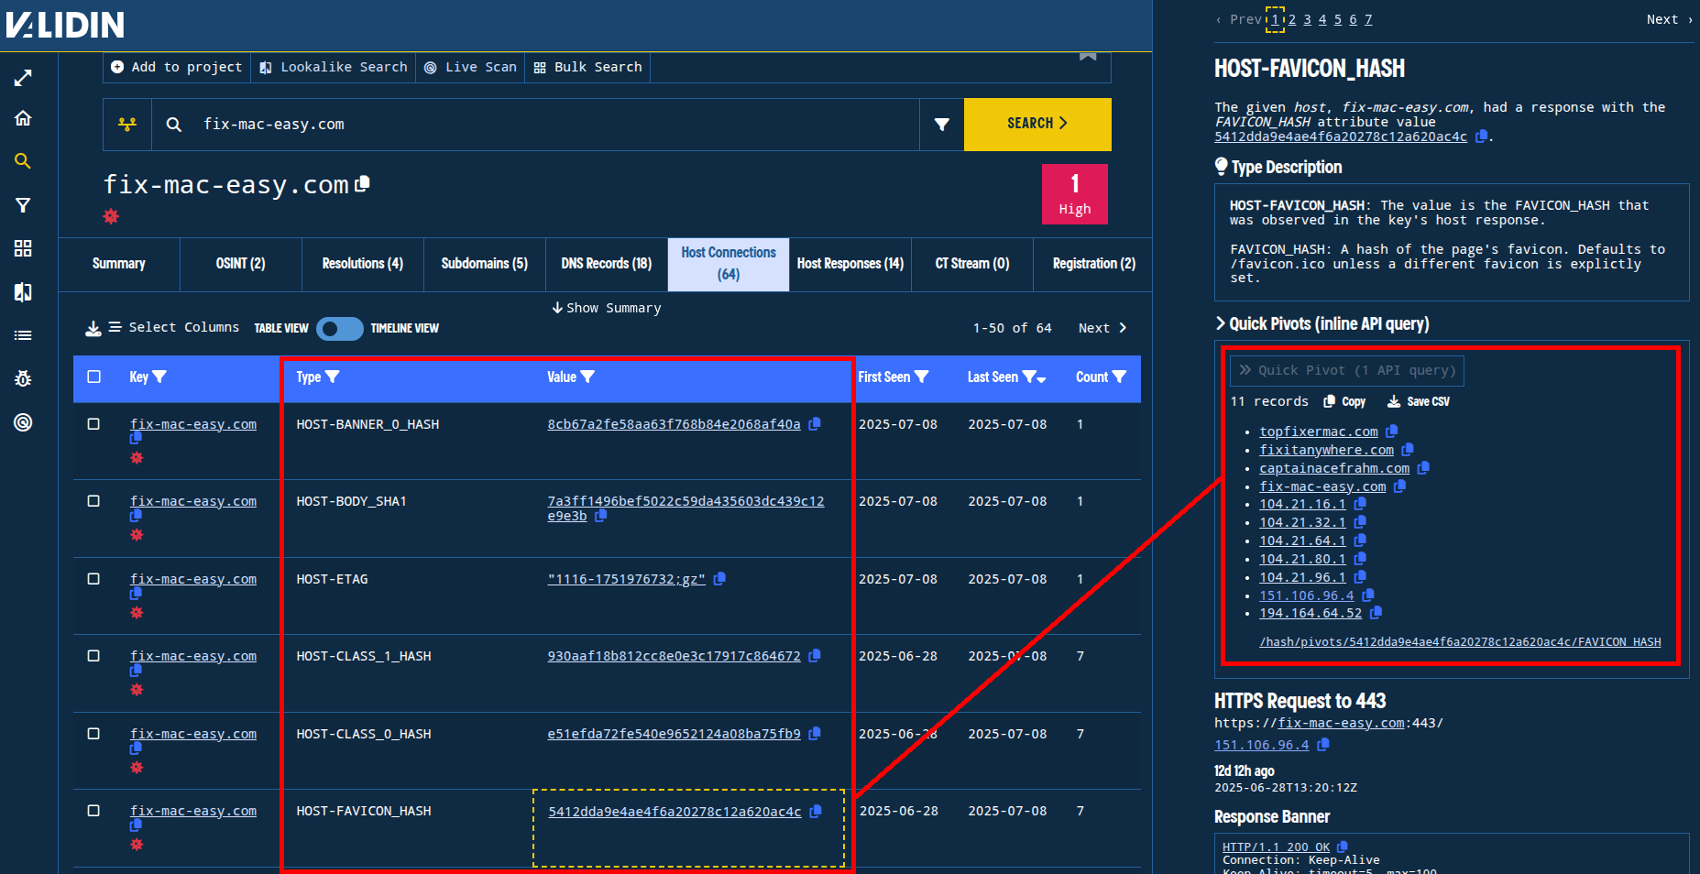Collapse Quick Pivots (inline API query)
This screenshot has width=1700, height=874.
(1322, 323)
